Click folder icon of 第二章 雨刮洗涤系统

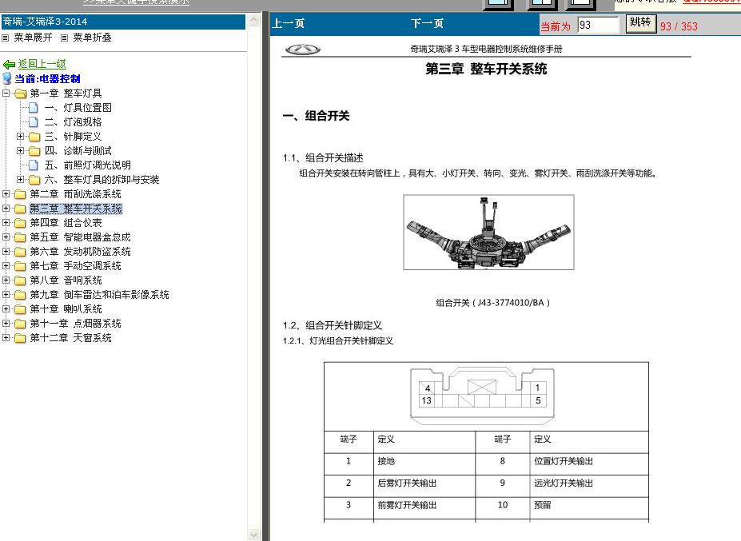coord(20,194)
